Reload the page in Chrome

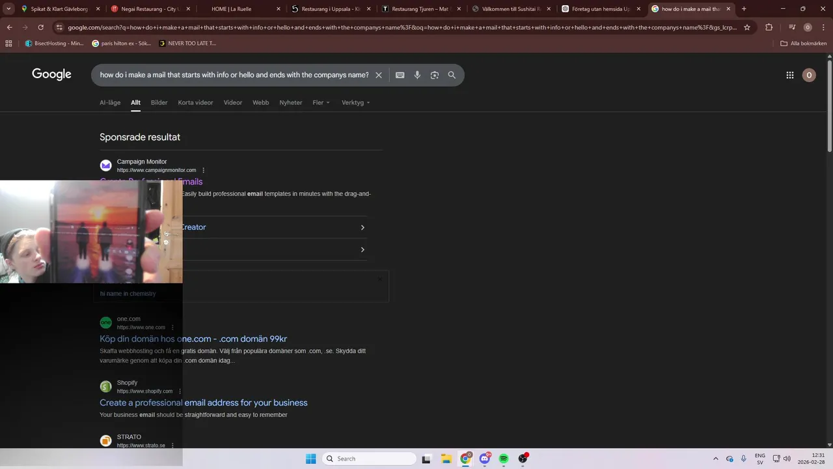tap(40, 27)
